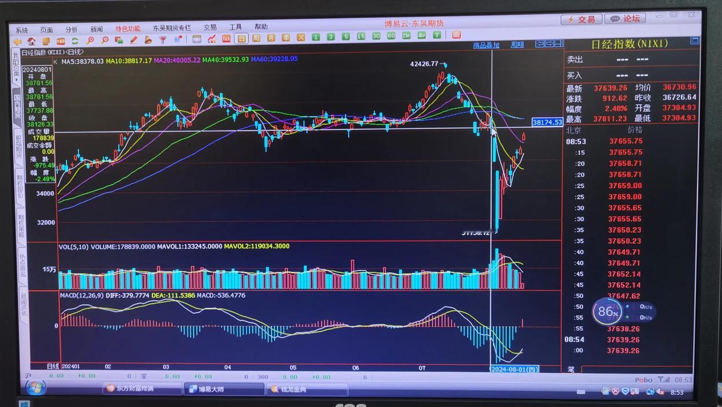Click the 交易 trade button at top right
722x407 pixels.
pyautogui.click(x=581, y=19)
